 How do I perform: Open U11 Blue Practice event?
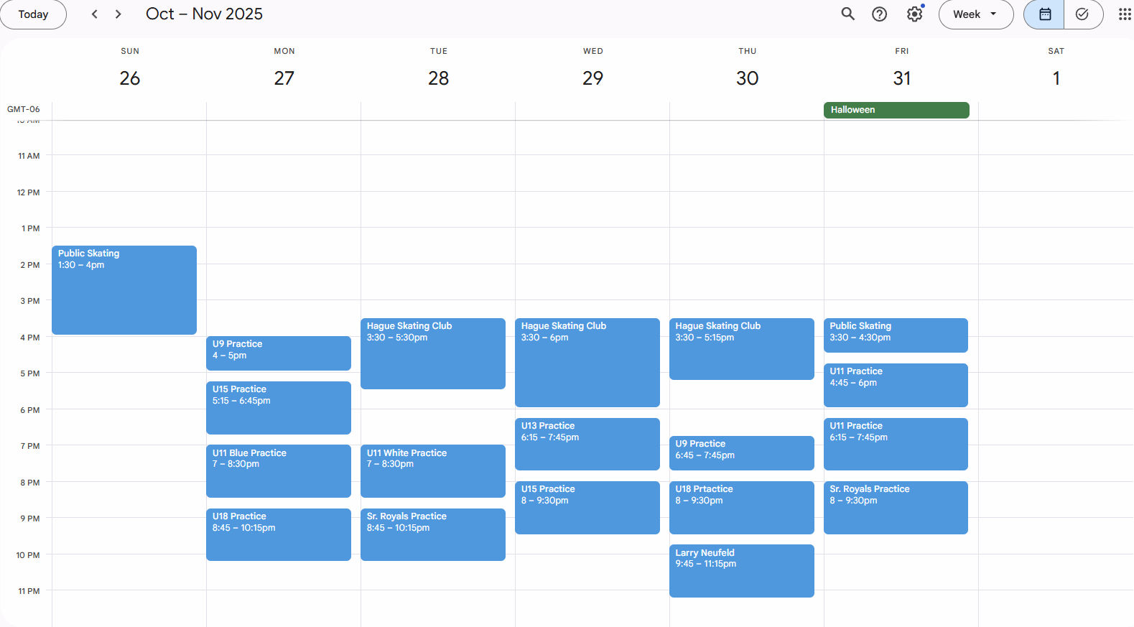coord(279,471)
